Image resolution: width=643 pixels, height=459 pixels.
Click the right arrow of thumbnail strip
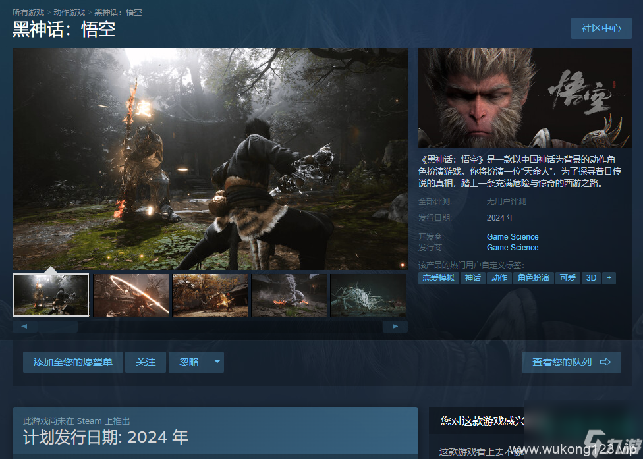click(x=395, y=326)
